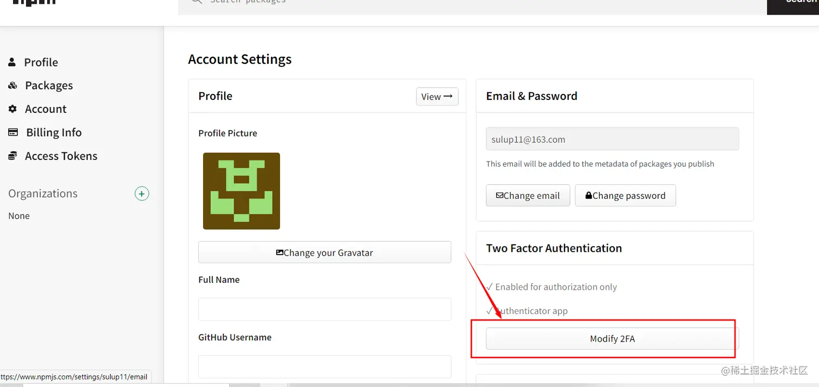Screen dimensions: 819x387
Task: Click Change email button
Action: coord(528,196)
